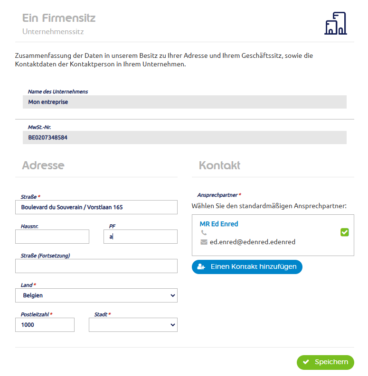Save the form with Speichern

click(x=325, y=362)
